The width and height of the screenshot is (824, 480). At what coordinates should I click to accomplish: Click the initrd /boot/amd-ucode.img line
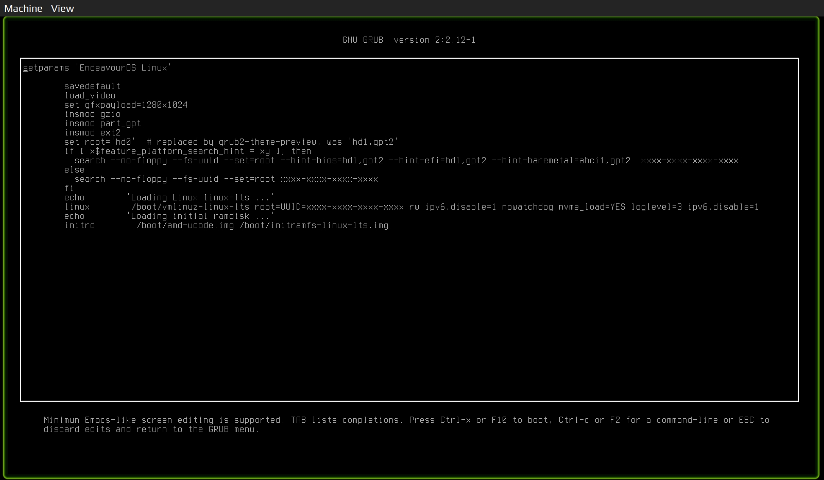tap(226, 225)
